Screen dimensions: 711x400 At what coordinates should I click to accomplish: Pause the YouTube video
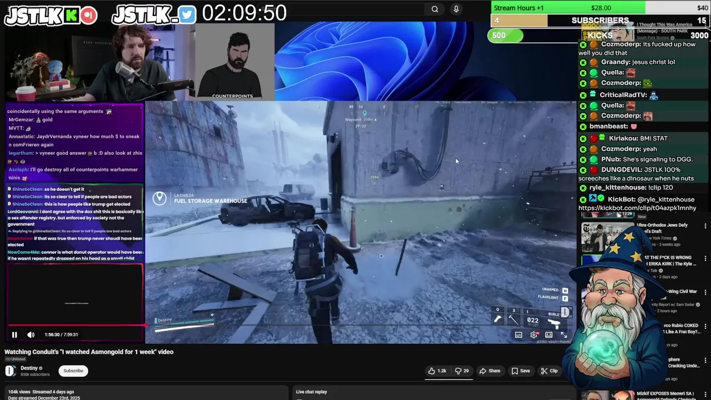(x=14, y=334)
